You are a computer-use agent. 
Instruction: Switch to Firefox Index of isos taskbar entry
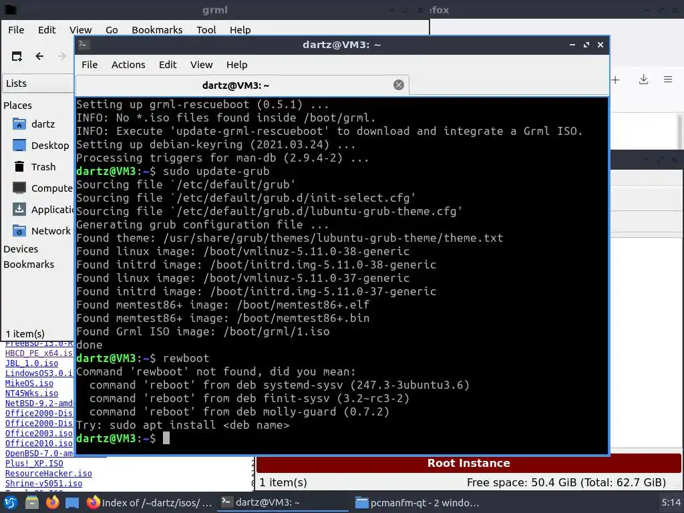[x=149, y=502]
